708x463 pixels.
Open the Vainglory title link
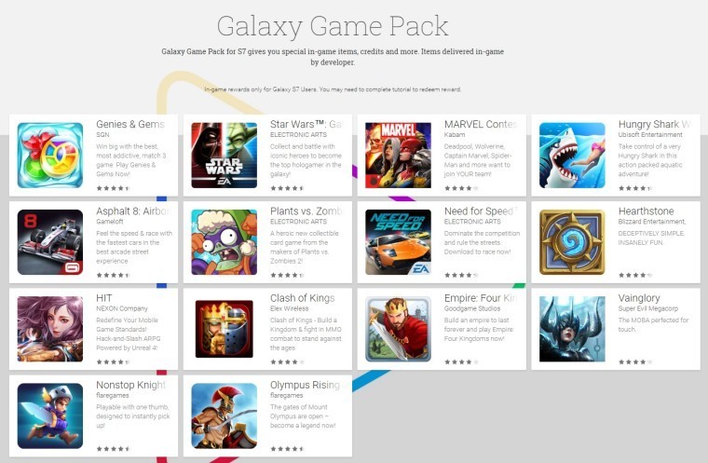tap(639, 298)
